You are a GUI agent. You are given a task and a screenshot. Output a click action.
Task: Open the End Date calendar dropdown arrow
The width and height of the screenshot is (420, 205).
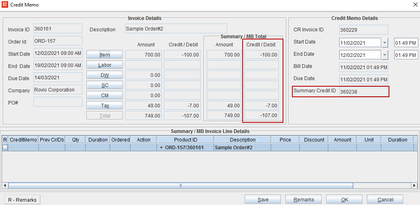(385, 55)
